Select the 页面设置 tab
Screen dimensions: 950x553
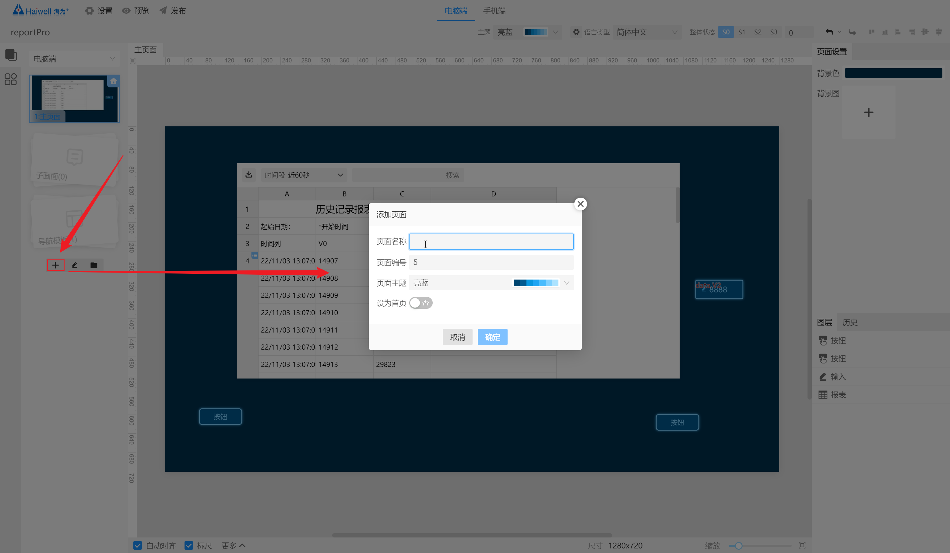[832, 52]
